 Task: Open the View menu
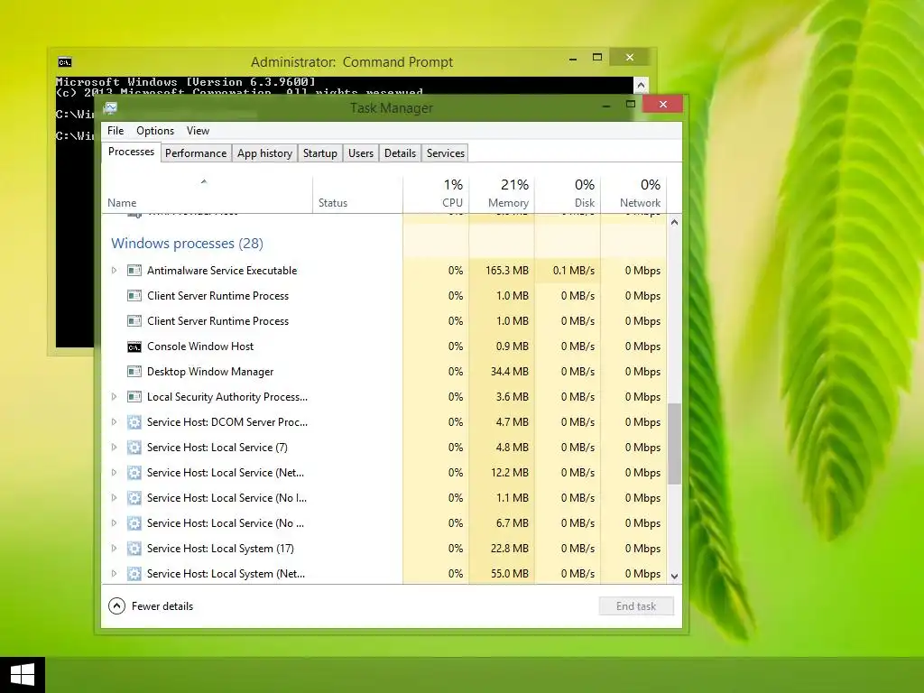coord(198,131)
